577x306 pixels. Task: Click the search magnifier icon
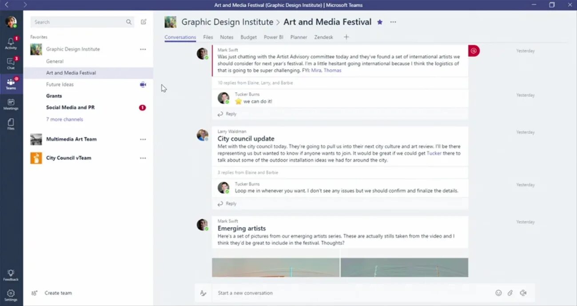[129, 22]
